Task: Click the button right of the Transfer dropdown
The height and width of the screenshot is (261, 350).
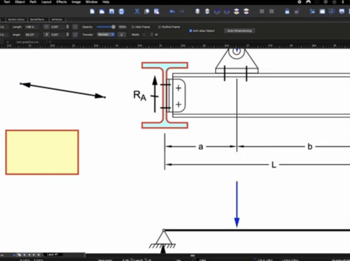Action: [x=122, y=35]
